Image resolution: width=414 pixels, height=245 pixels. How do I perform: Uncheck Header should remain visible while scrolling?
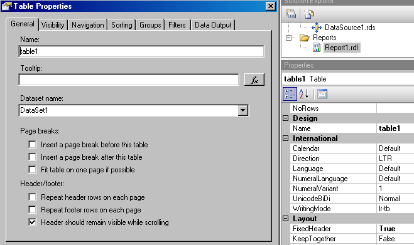coord(32,222)
